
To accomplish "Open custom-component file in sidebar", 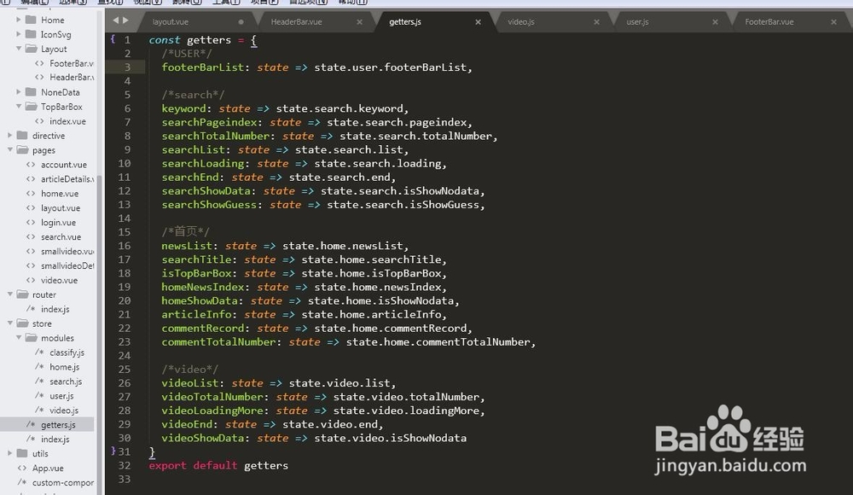I will (x=62, y=482).
